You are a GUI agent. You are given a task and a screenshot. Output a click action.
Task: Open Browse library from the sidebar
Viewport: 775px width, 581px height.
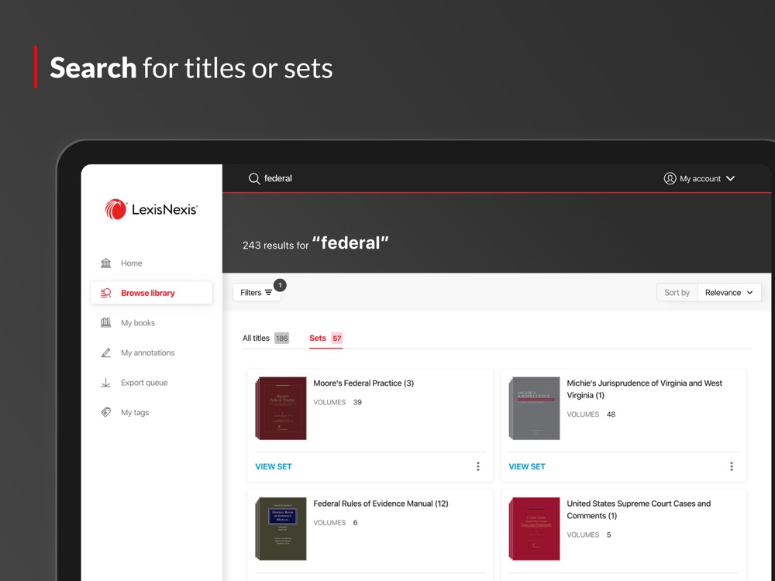point(108,292)
